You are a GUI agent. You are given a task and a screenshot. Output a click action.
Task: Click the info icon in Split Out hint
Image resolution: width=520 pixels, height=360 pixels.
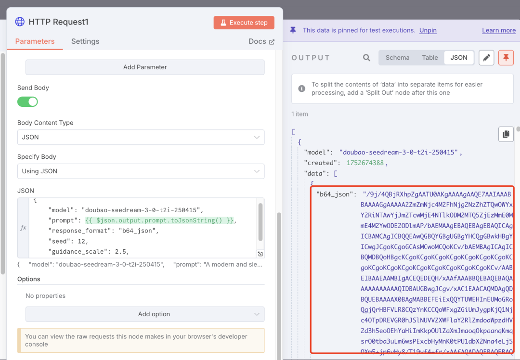[x=302, y=89]
